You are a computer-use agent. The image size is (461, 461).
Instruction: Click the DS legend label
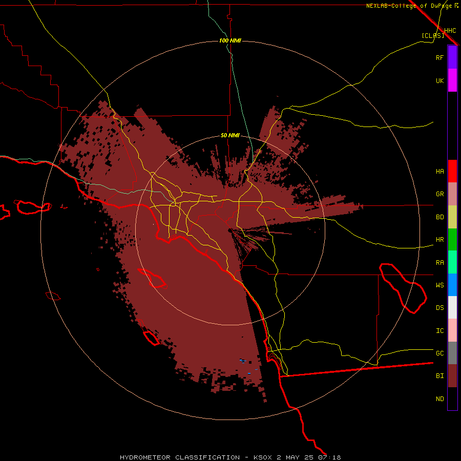coord(439,308)
